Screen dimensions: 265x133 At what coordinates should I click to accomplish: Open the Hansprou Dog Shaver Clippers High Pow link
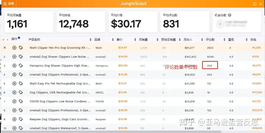pyautogui.click(x=60, y=66)
